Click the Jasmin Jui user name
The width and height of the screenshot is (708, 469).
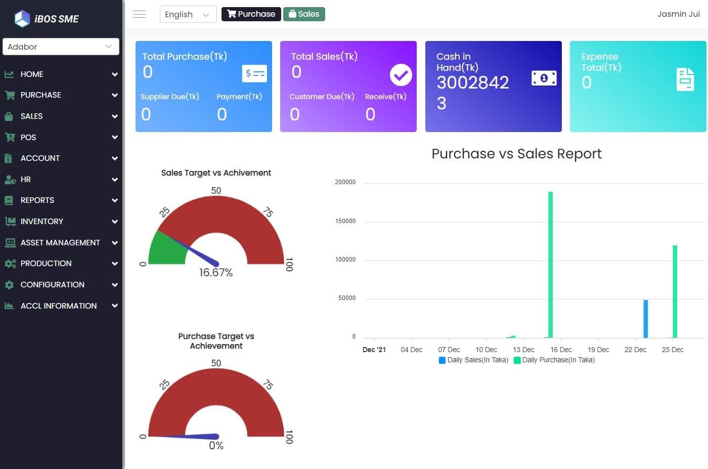coord(679,14)
